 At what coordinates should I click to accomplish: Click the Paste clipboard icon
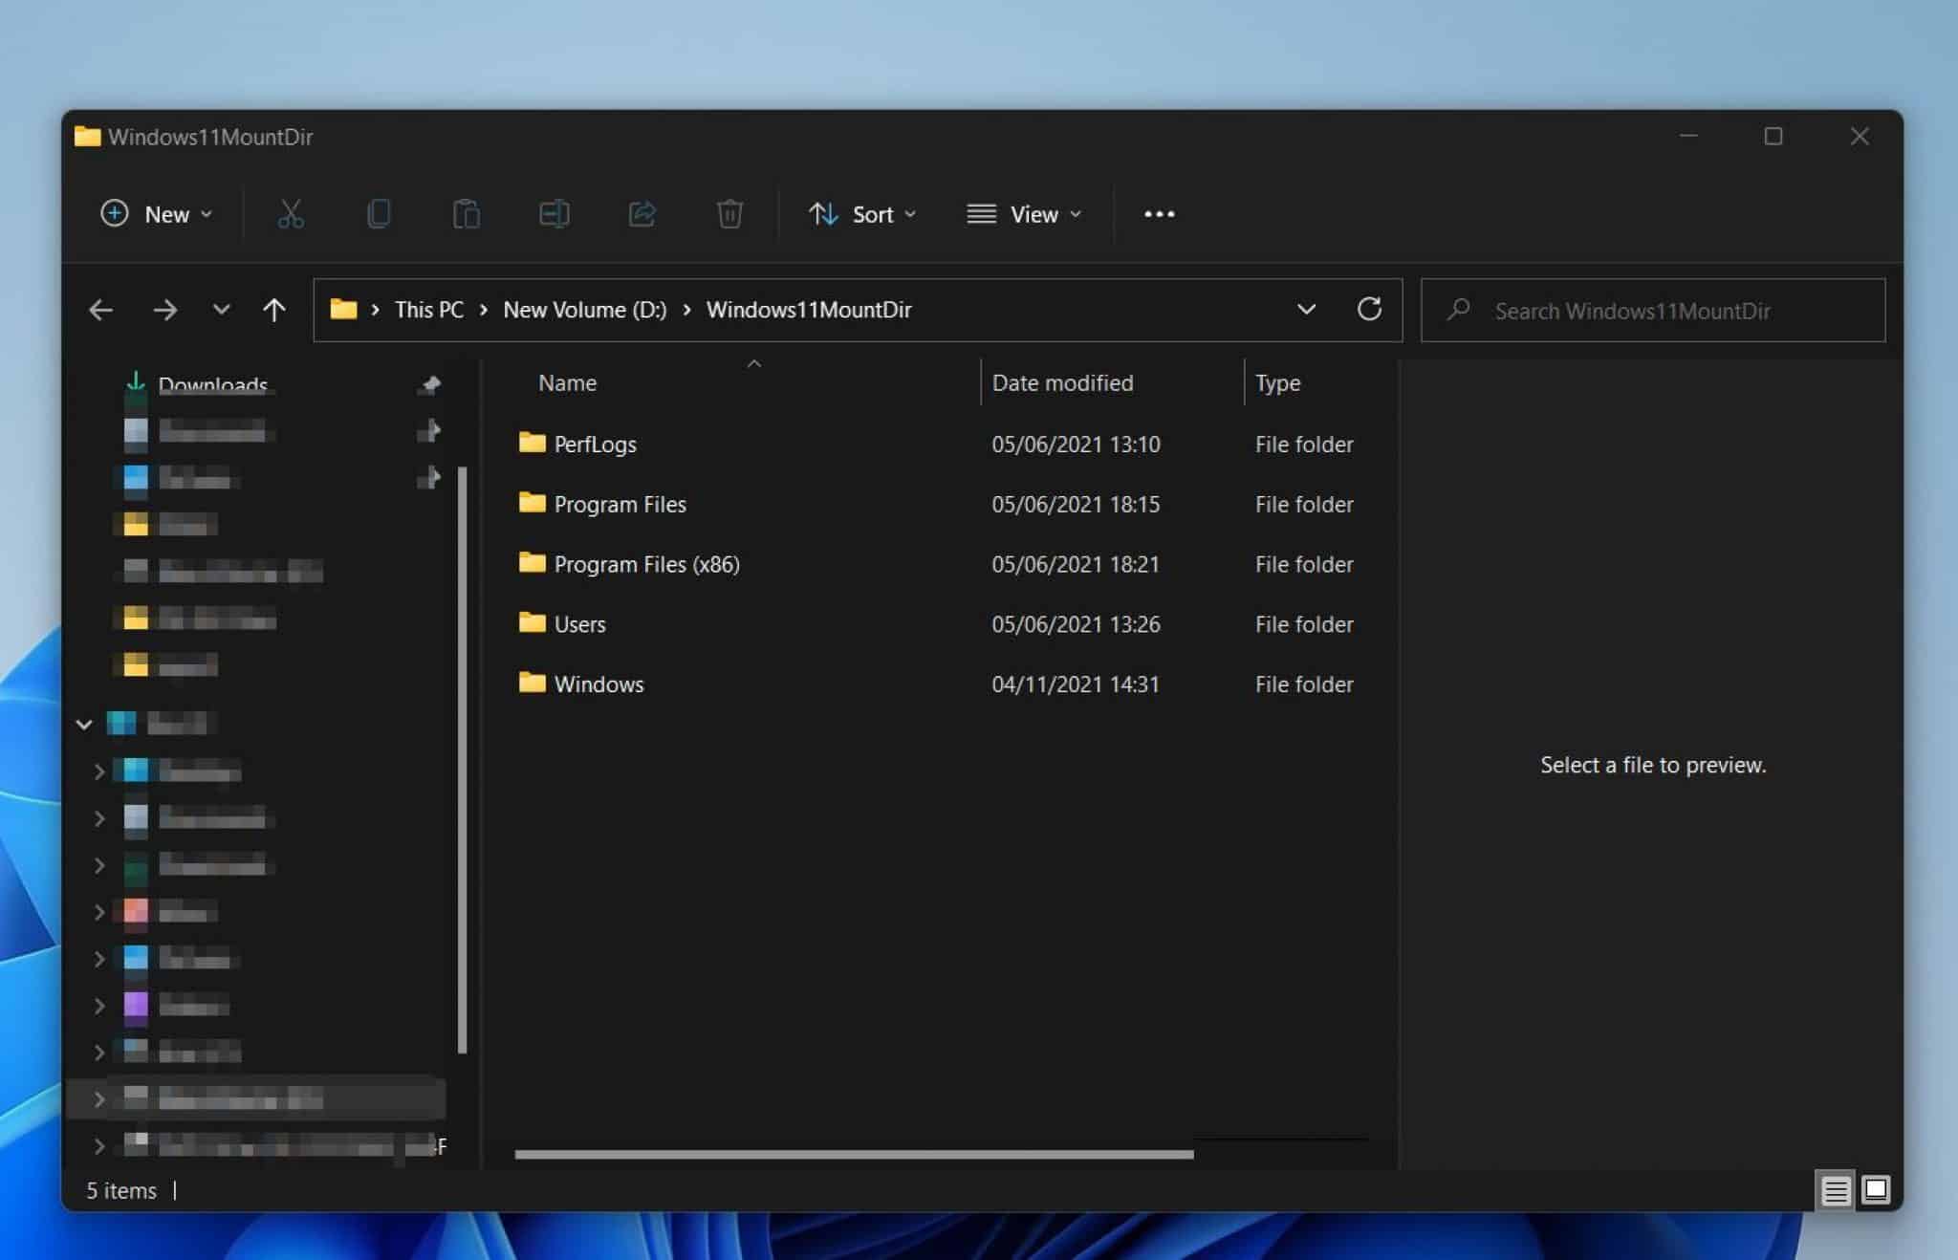[x=467, y=214]
